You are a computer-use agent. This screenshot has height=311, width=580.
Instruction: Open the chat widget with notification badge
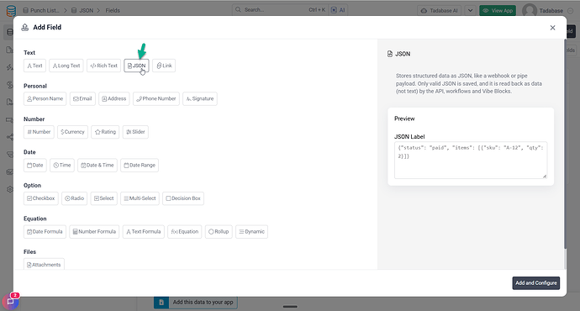click(x=10, y=302)
